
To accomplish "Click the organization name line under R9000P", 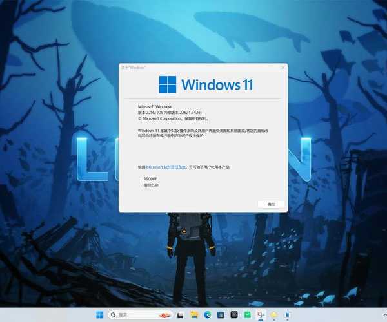I will tap(151, 185).
